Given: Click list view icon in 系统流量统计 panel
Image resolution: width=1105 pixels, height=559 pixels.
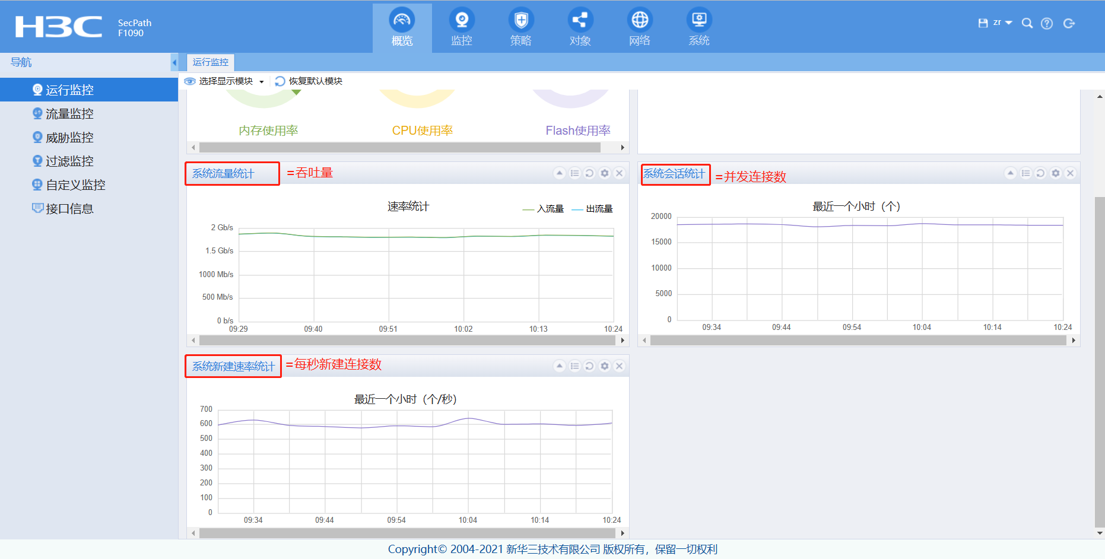Looking at the screenshot, I should click(x=574, y=173).
